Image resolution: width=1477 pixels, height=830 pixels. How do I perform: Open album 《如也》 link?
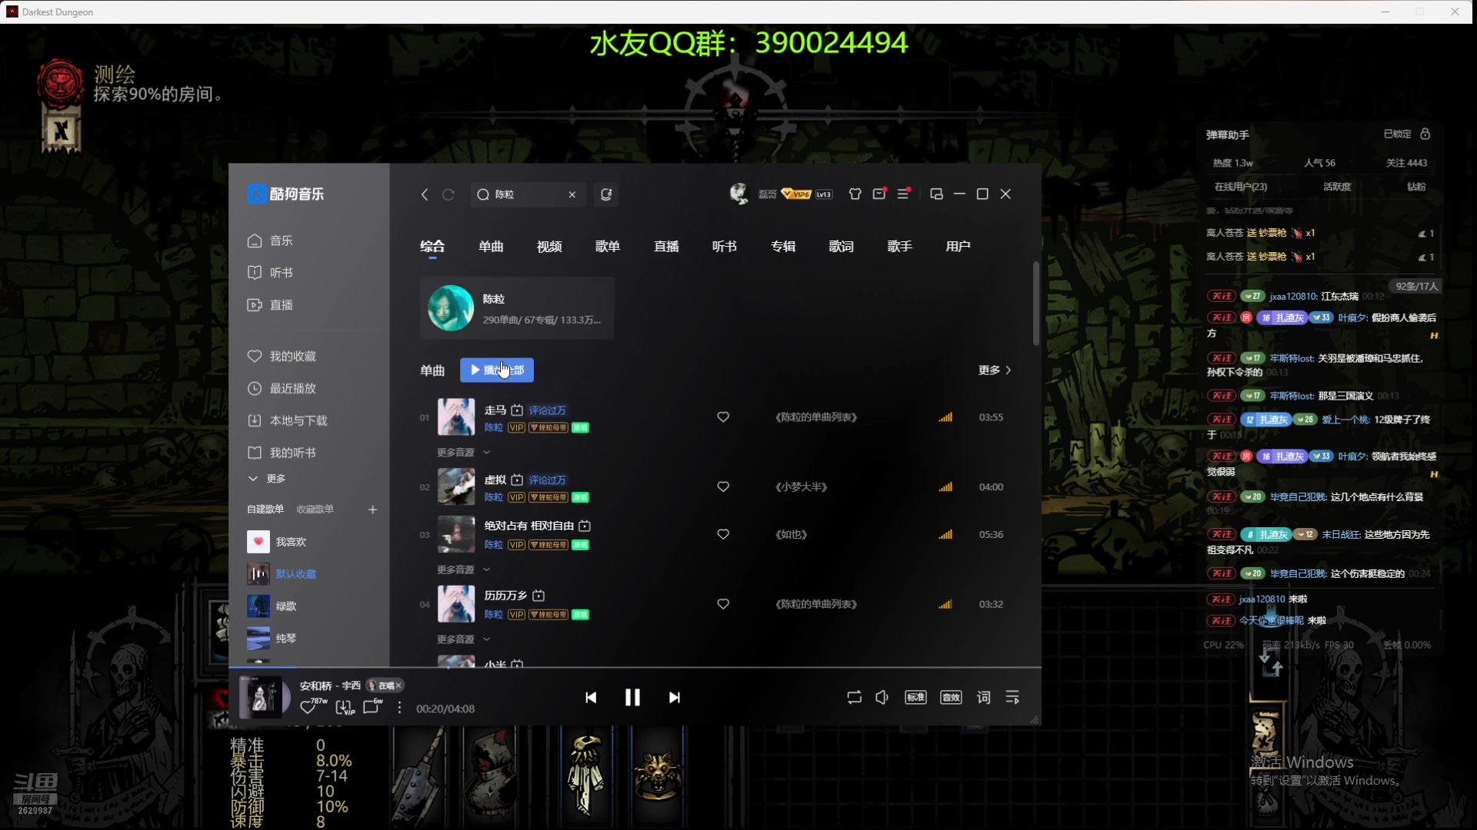tap(791, 535)
